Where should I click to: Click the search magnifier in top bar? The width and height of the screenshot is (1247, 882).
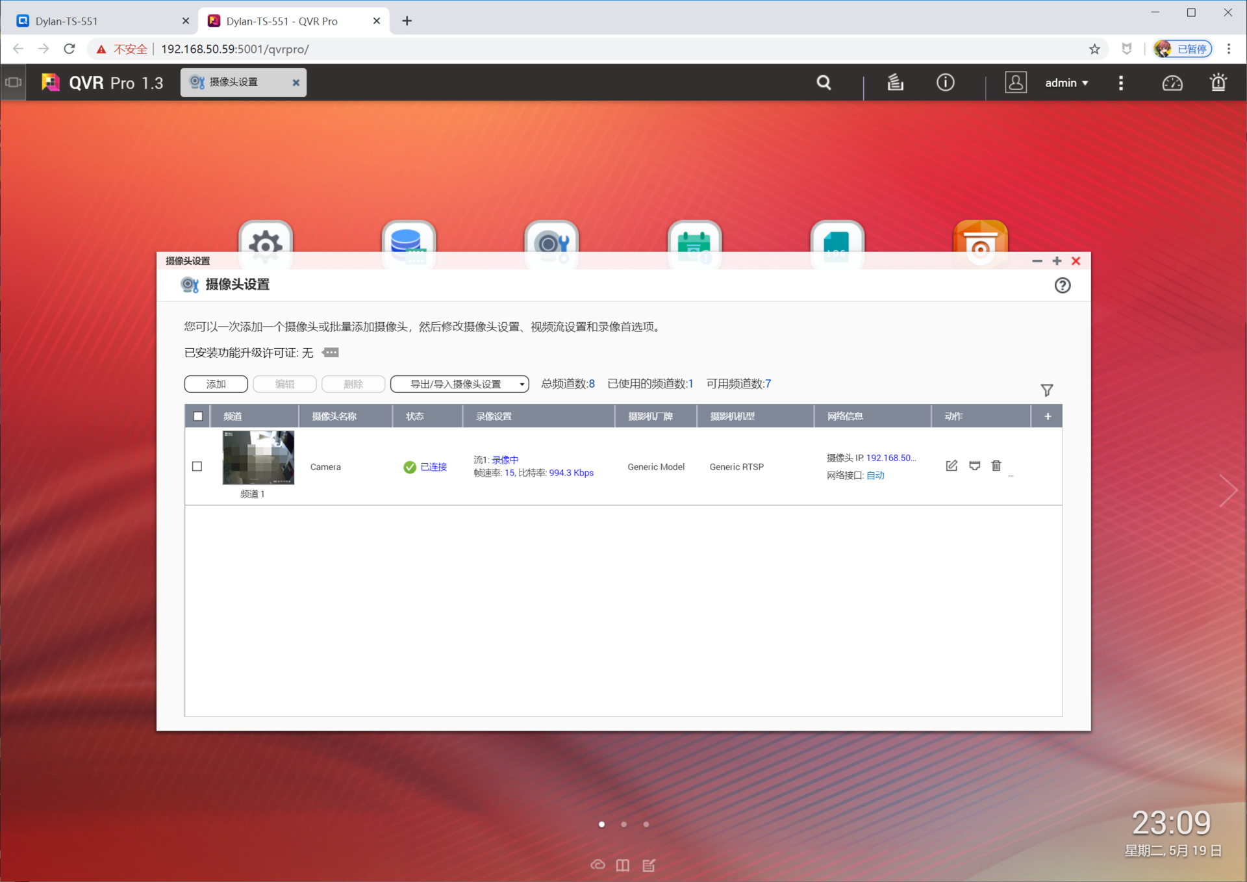point(824,82)
